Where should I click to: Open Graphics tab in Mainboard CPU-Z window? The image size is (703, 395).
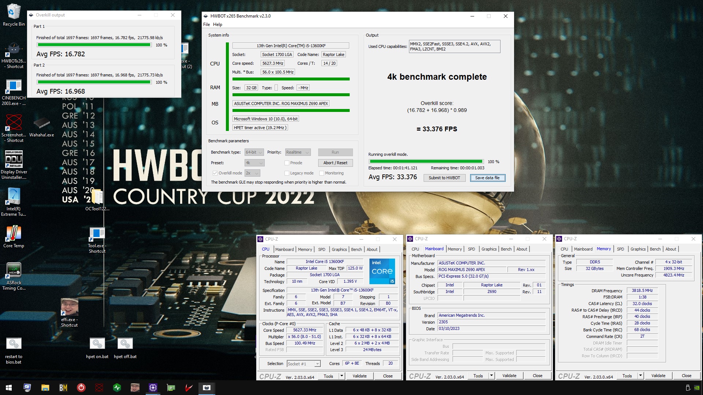489,249
